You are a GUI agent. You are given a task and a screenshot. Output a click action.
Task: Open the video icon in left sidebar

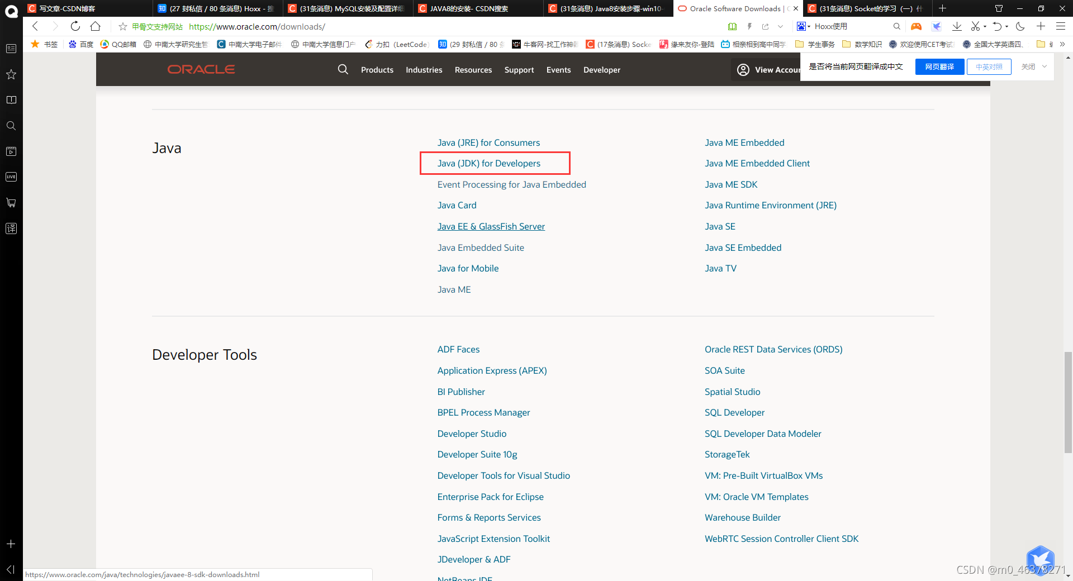[x=11, y=151]
